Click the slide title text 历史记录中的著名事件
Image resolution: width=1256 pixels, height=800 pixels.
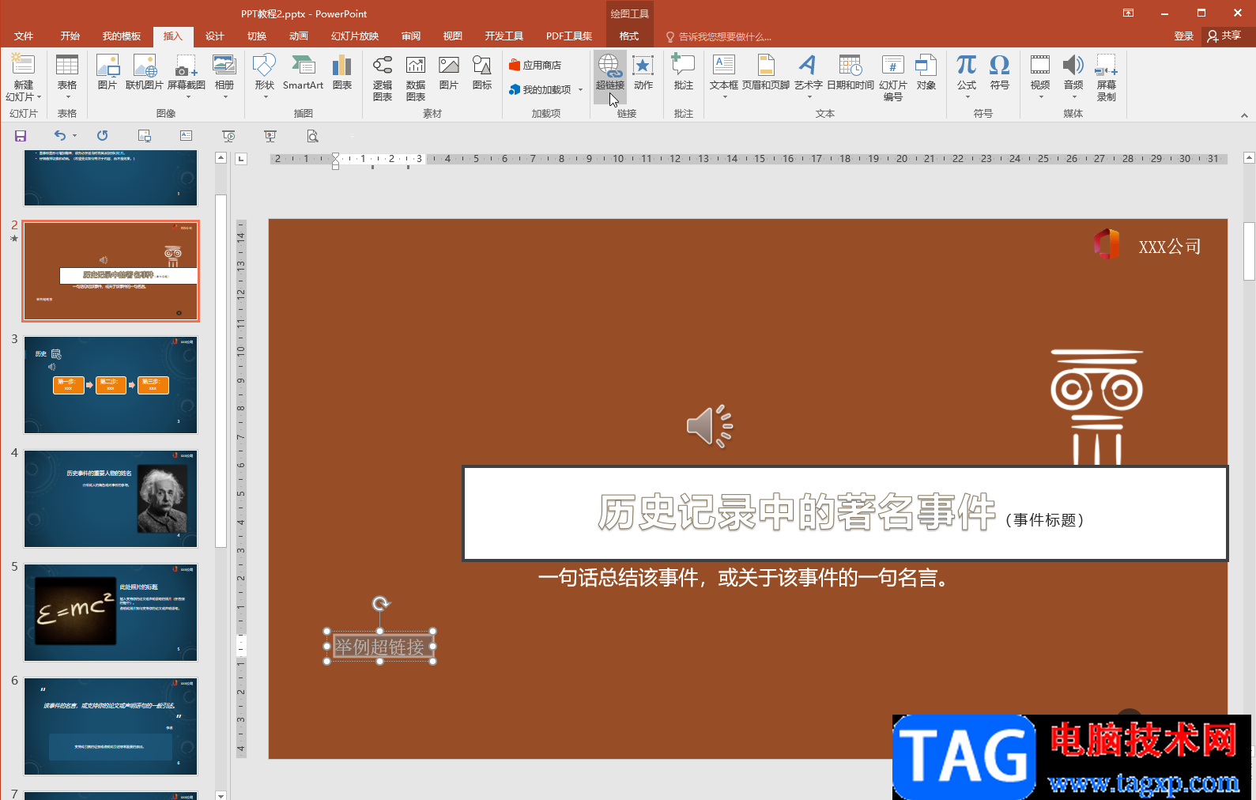pos(797,512)
